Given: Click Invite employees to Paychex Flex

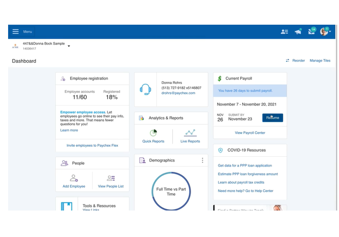Looking at the screenshot, I should 92,145.
